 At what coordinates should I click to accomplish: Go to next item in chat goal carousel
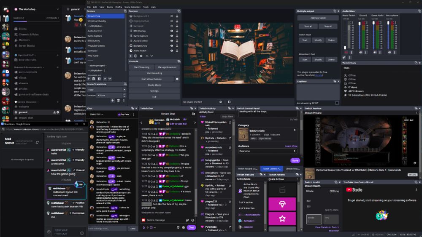(195, 122)
